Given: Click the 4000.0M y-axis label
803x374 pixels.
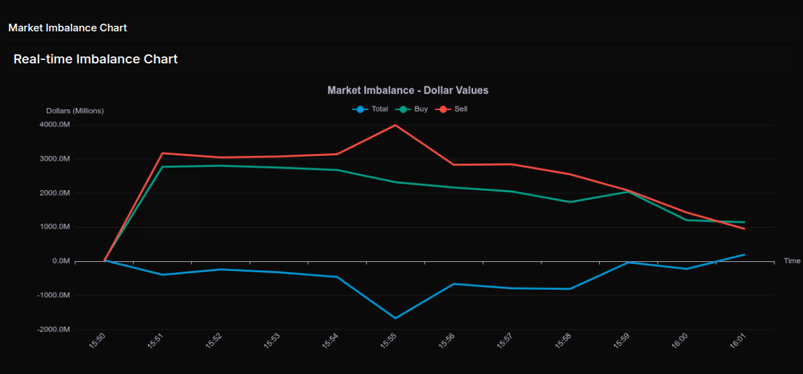Looking at the screenshot, I should (55, 125).
